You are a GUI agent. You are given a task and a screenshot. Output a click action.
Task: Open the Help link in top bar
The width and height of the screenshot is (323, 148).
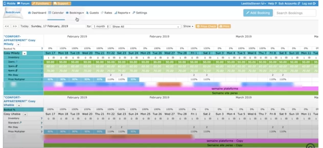(x=272, y=4)
